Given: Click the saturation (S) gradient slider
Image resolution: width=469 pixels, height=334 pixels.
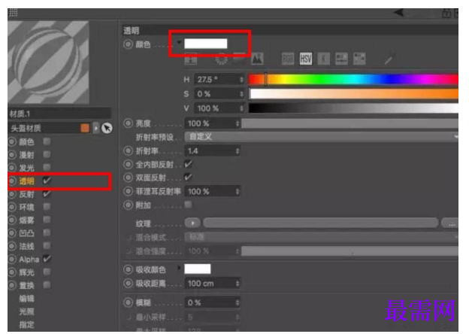Looking at the screenshot, I should pyautogui.click(x=353, y=94).
